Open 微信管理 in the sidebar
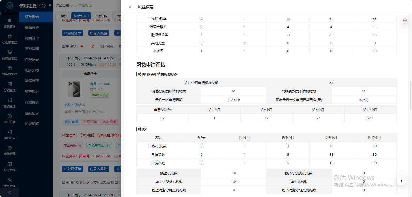Image resolution: width=412 pixels, height=197 pixels. pyautogui.click(x=9, y=151)
